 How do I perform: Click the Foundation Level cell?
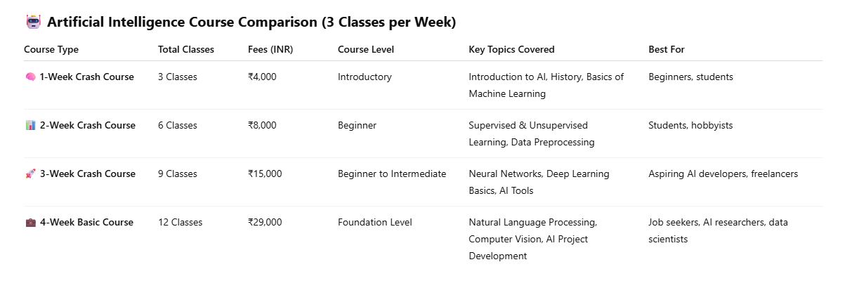pos(375,223)
